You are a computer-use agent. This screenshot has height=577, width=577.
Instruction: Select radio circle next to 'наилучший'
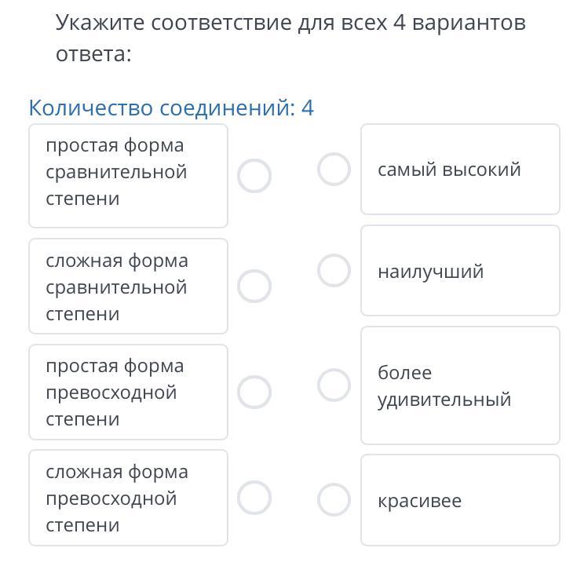(334, 271)
